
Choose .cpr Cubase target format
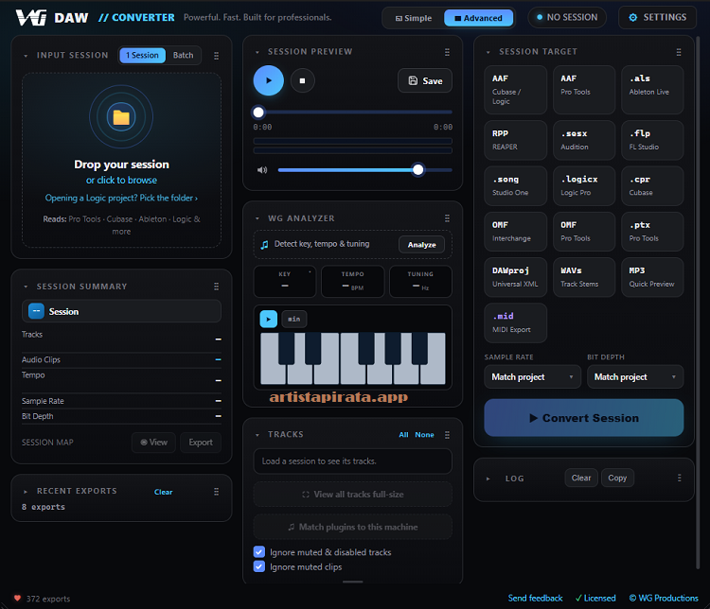point(652,185)
